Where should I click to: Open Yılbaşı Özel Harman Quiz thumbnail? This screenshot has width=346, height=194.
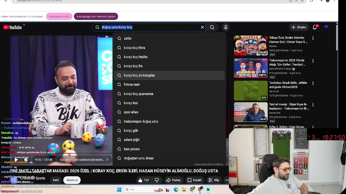tap(251, 46)
